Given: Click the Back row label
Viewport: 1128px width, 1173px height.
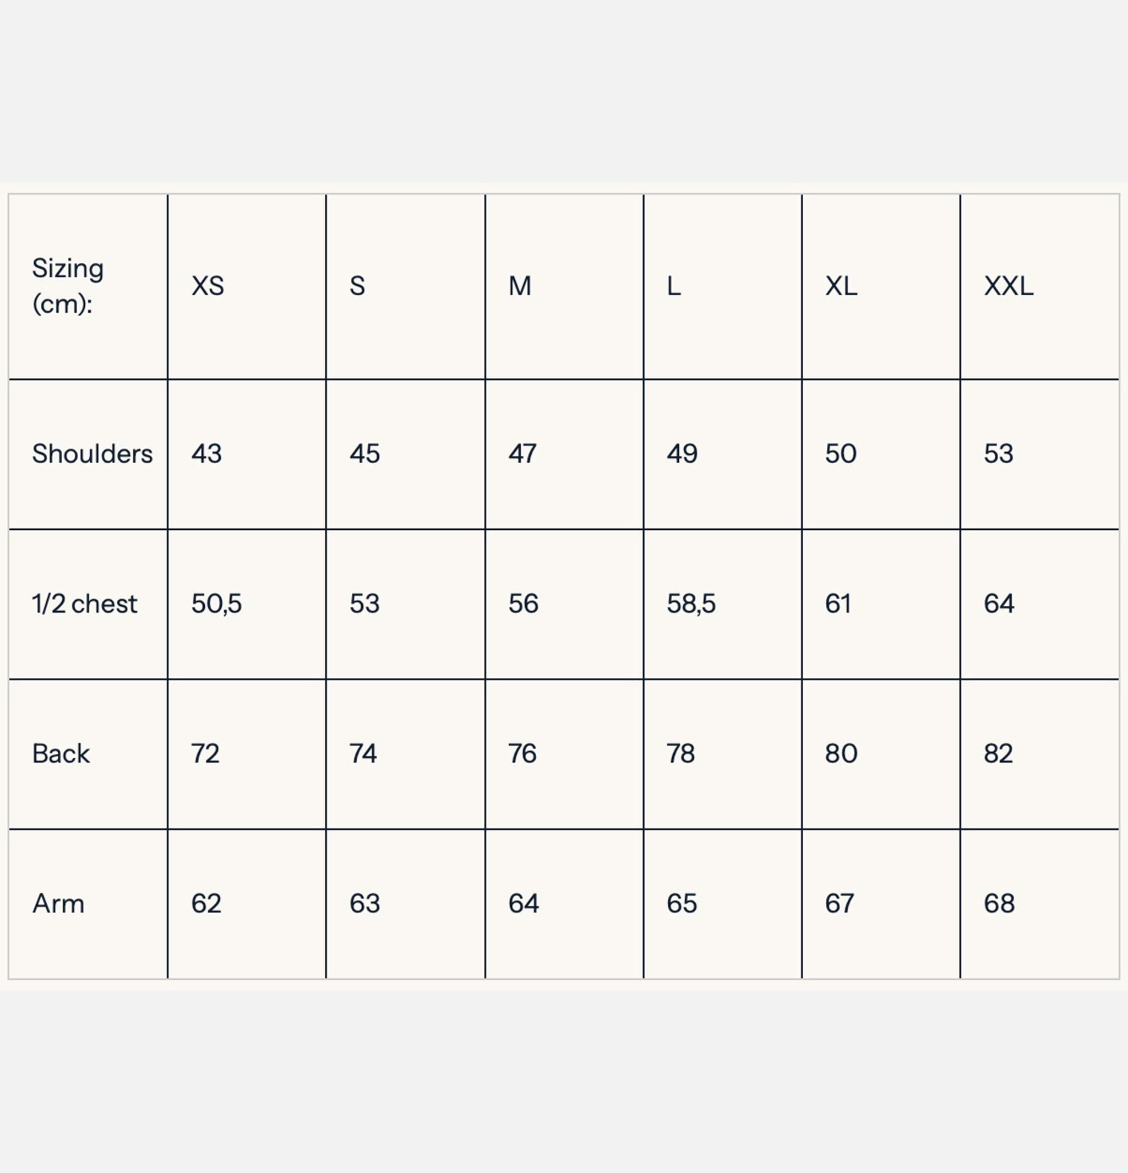Looking at the screenshot, I should (x=61, y=753).
